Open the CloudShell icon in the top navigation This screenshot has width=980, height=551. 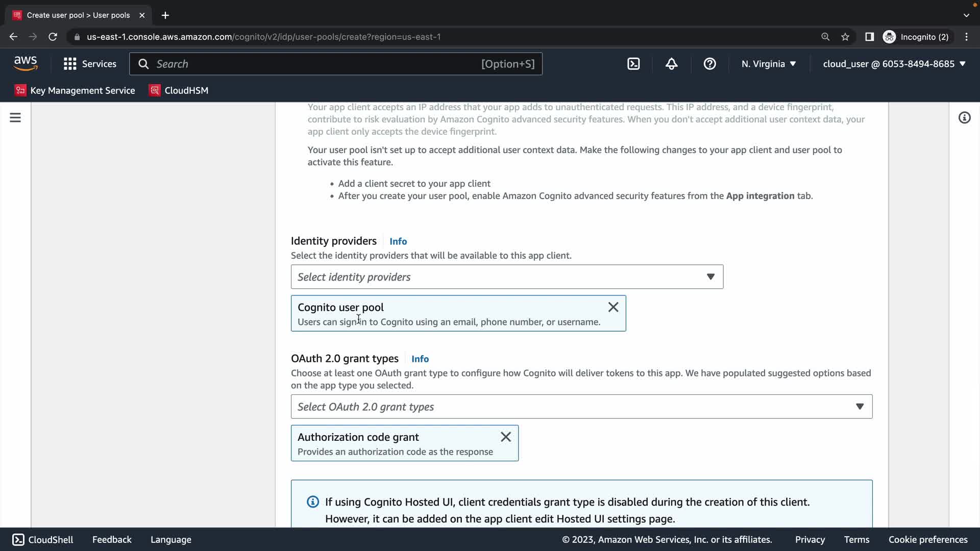[x=633, y=64]
